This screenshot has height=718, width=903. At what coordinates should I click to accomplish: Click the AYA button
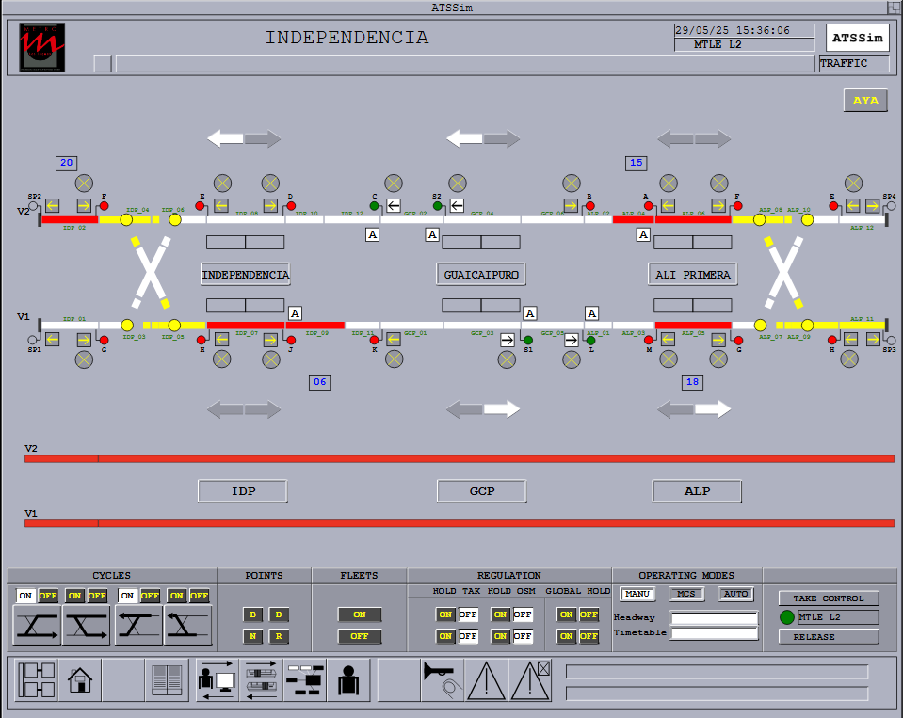click(x=863, y=100)
